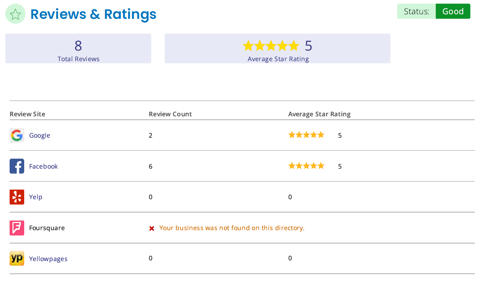Click the Google row five-star rating
This screenshot has width=478, height=281.
coord(306,135)
